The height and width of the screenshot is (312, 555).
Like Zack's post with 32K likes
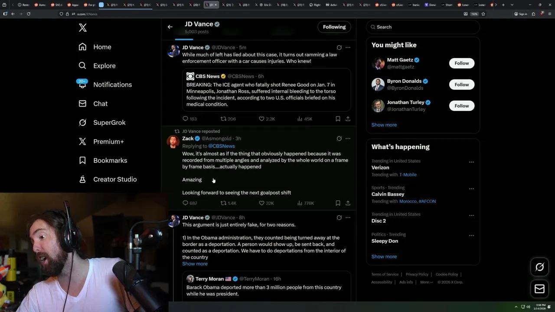click(x=266, y=203)
